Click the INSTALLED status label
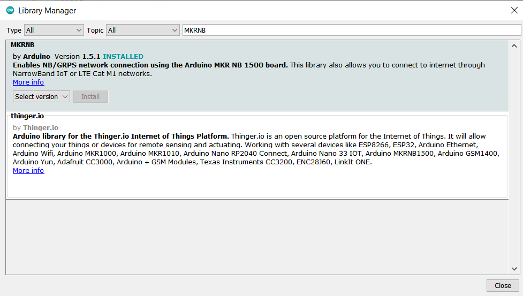Viewport: 523px width, 296px height. [123, 56]
